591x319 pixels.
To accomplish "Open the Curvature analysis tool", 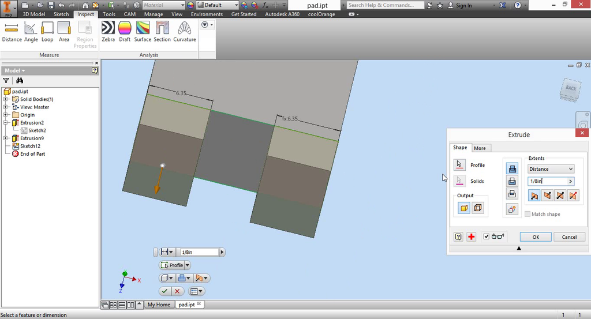I will pos(185,32).
